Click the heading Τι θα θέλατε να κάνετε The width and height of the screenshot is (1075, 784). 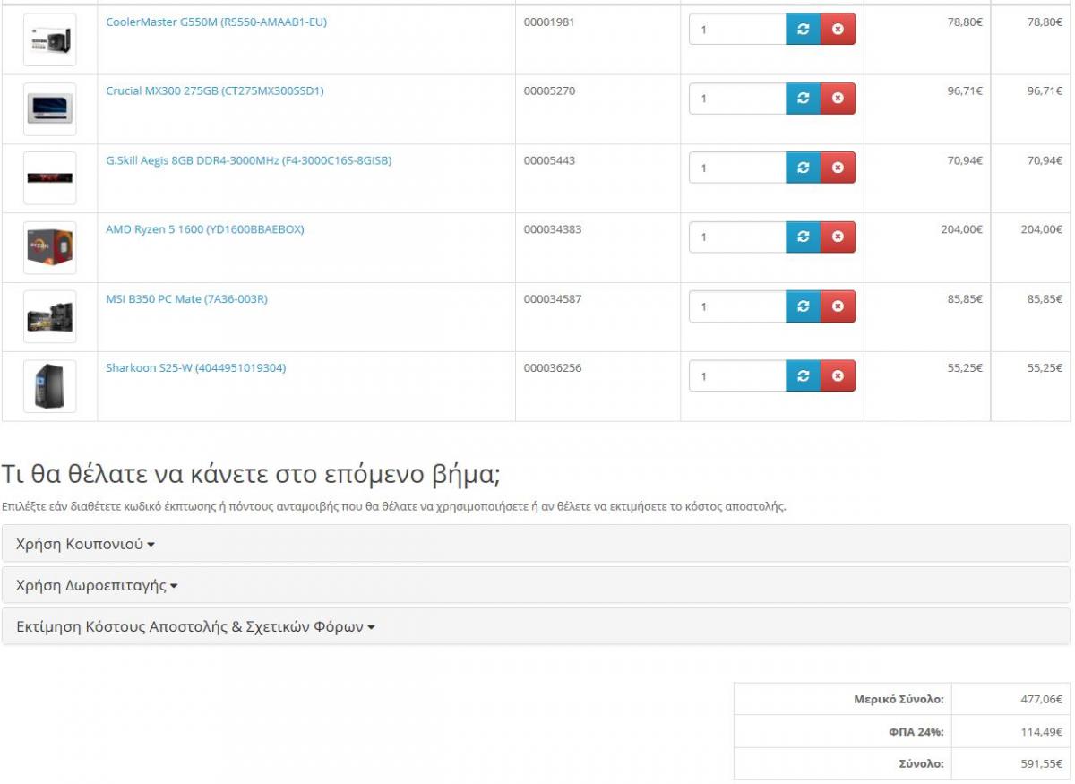click(251, 474)
